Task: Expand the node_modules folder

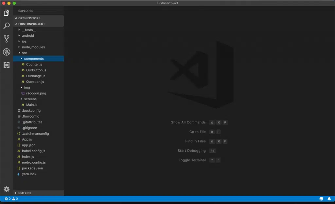Action: (33, 47)
